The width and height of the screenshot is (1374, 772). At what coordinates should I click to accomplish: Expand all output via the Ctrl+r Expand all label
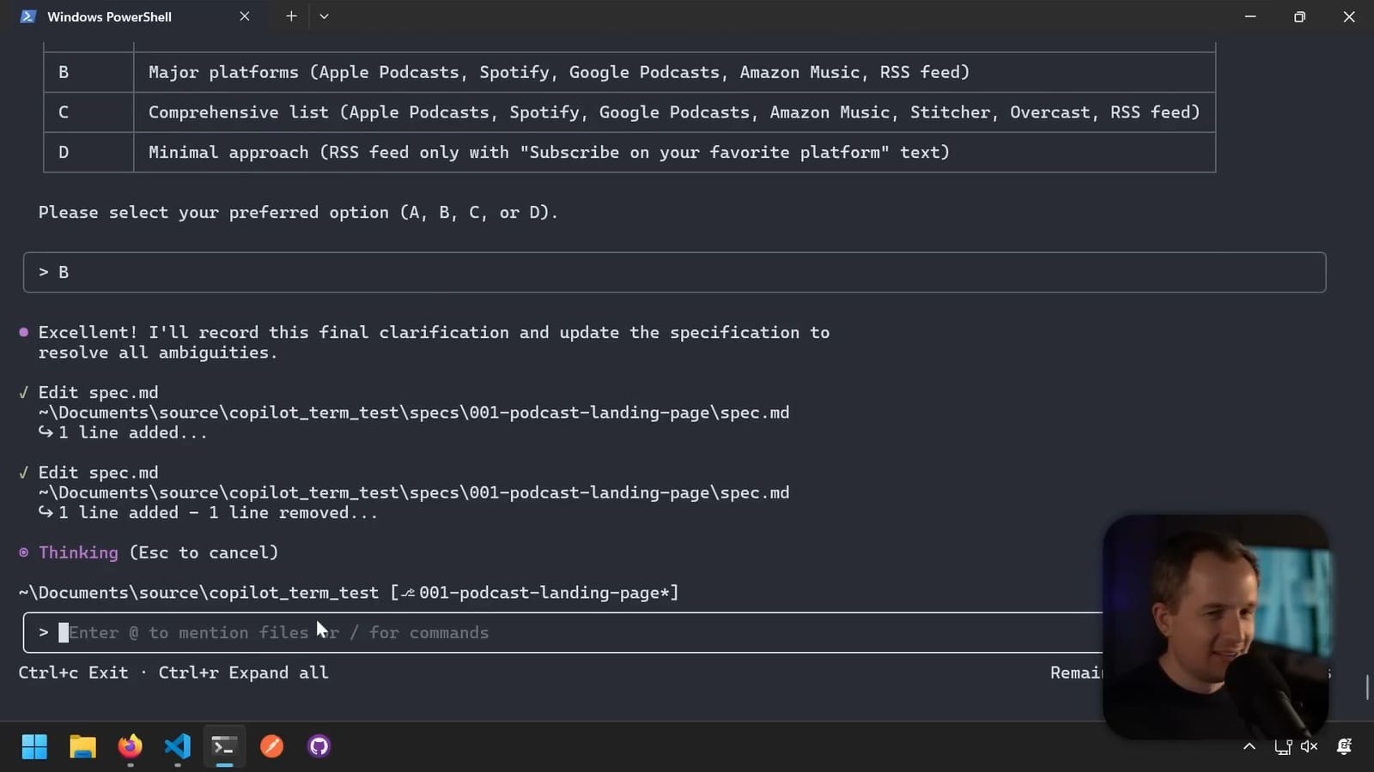pos(244,672)
